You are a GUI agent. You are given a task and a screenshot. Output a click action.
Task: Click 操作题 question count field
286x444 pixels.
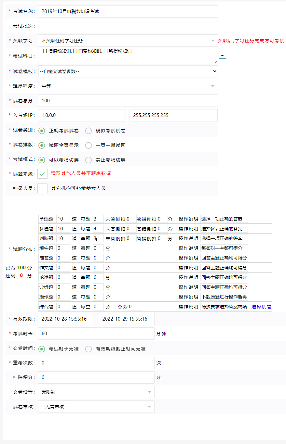point(63,297)
